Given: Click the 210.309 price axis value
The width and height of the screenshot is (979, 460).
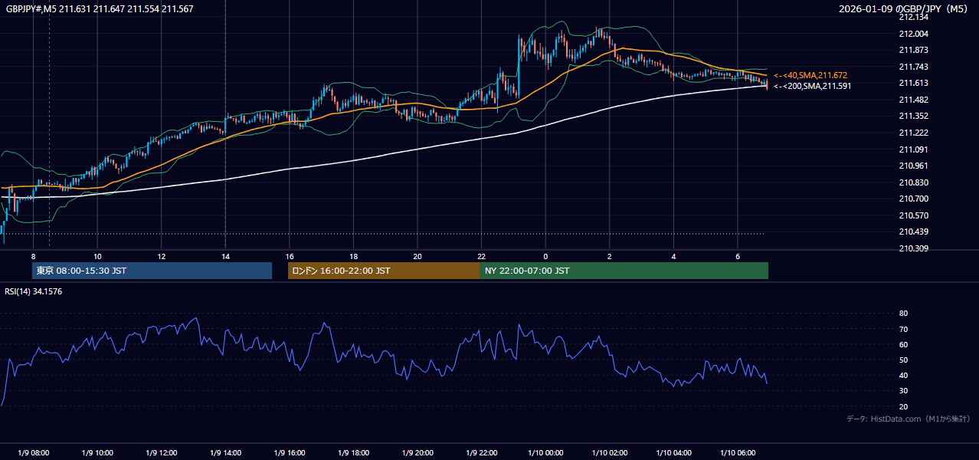Looking at the screenshot, I should pyautogui.click(x=913, y=248).
